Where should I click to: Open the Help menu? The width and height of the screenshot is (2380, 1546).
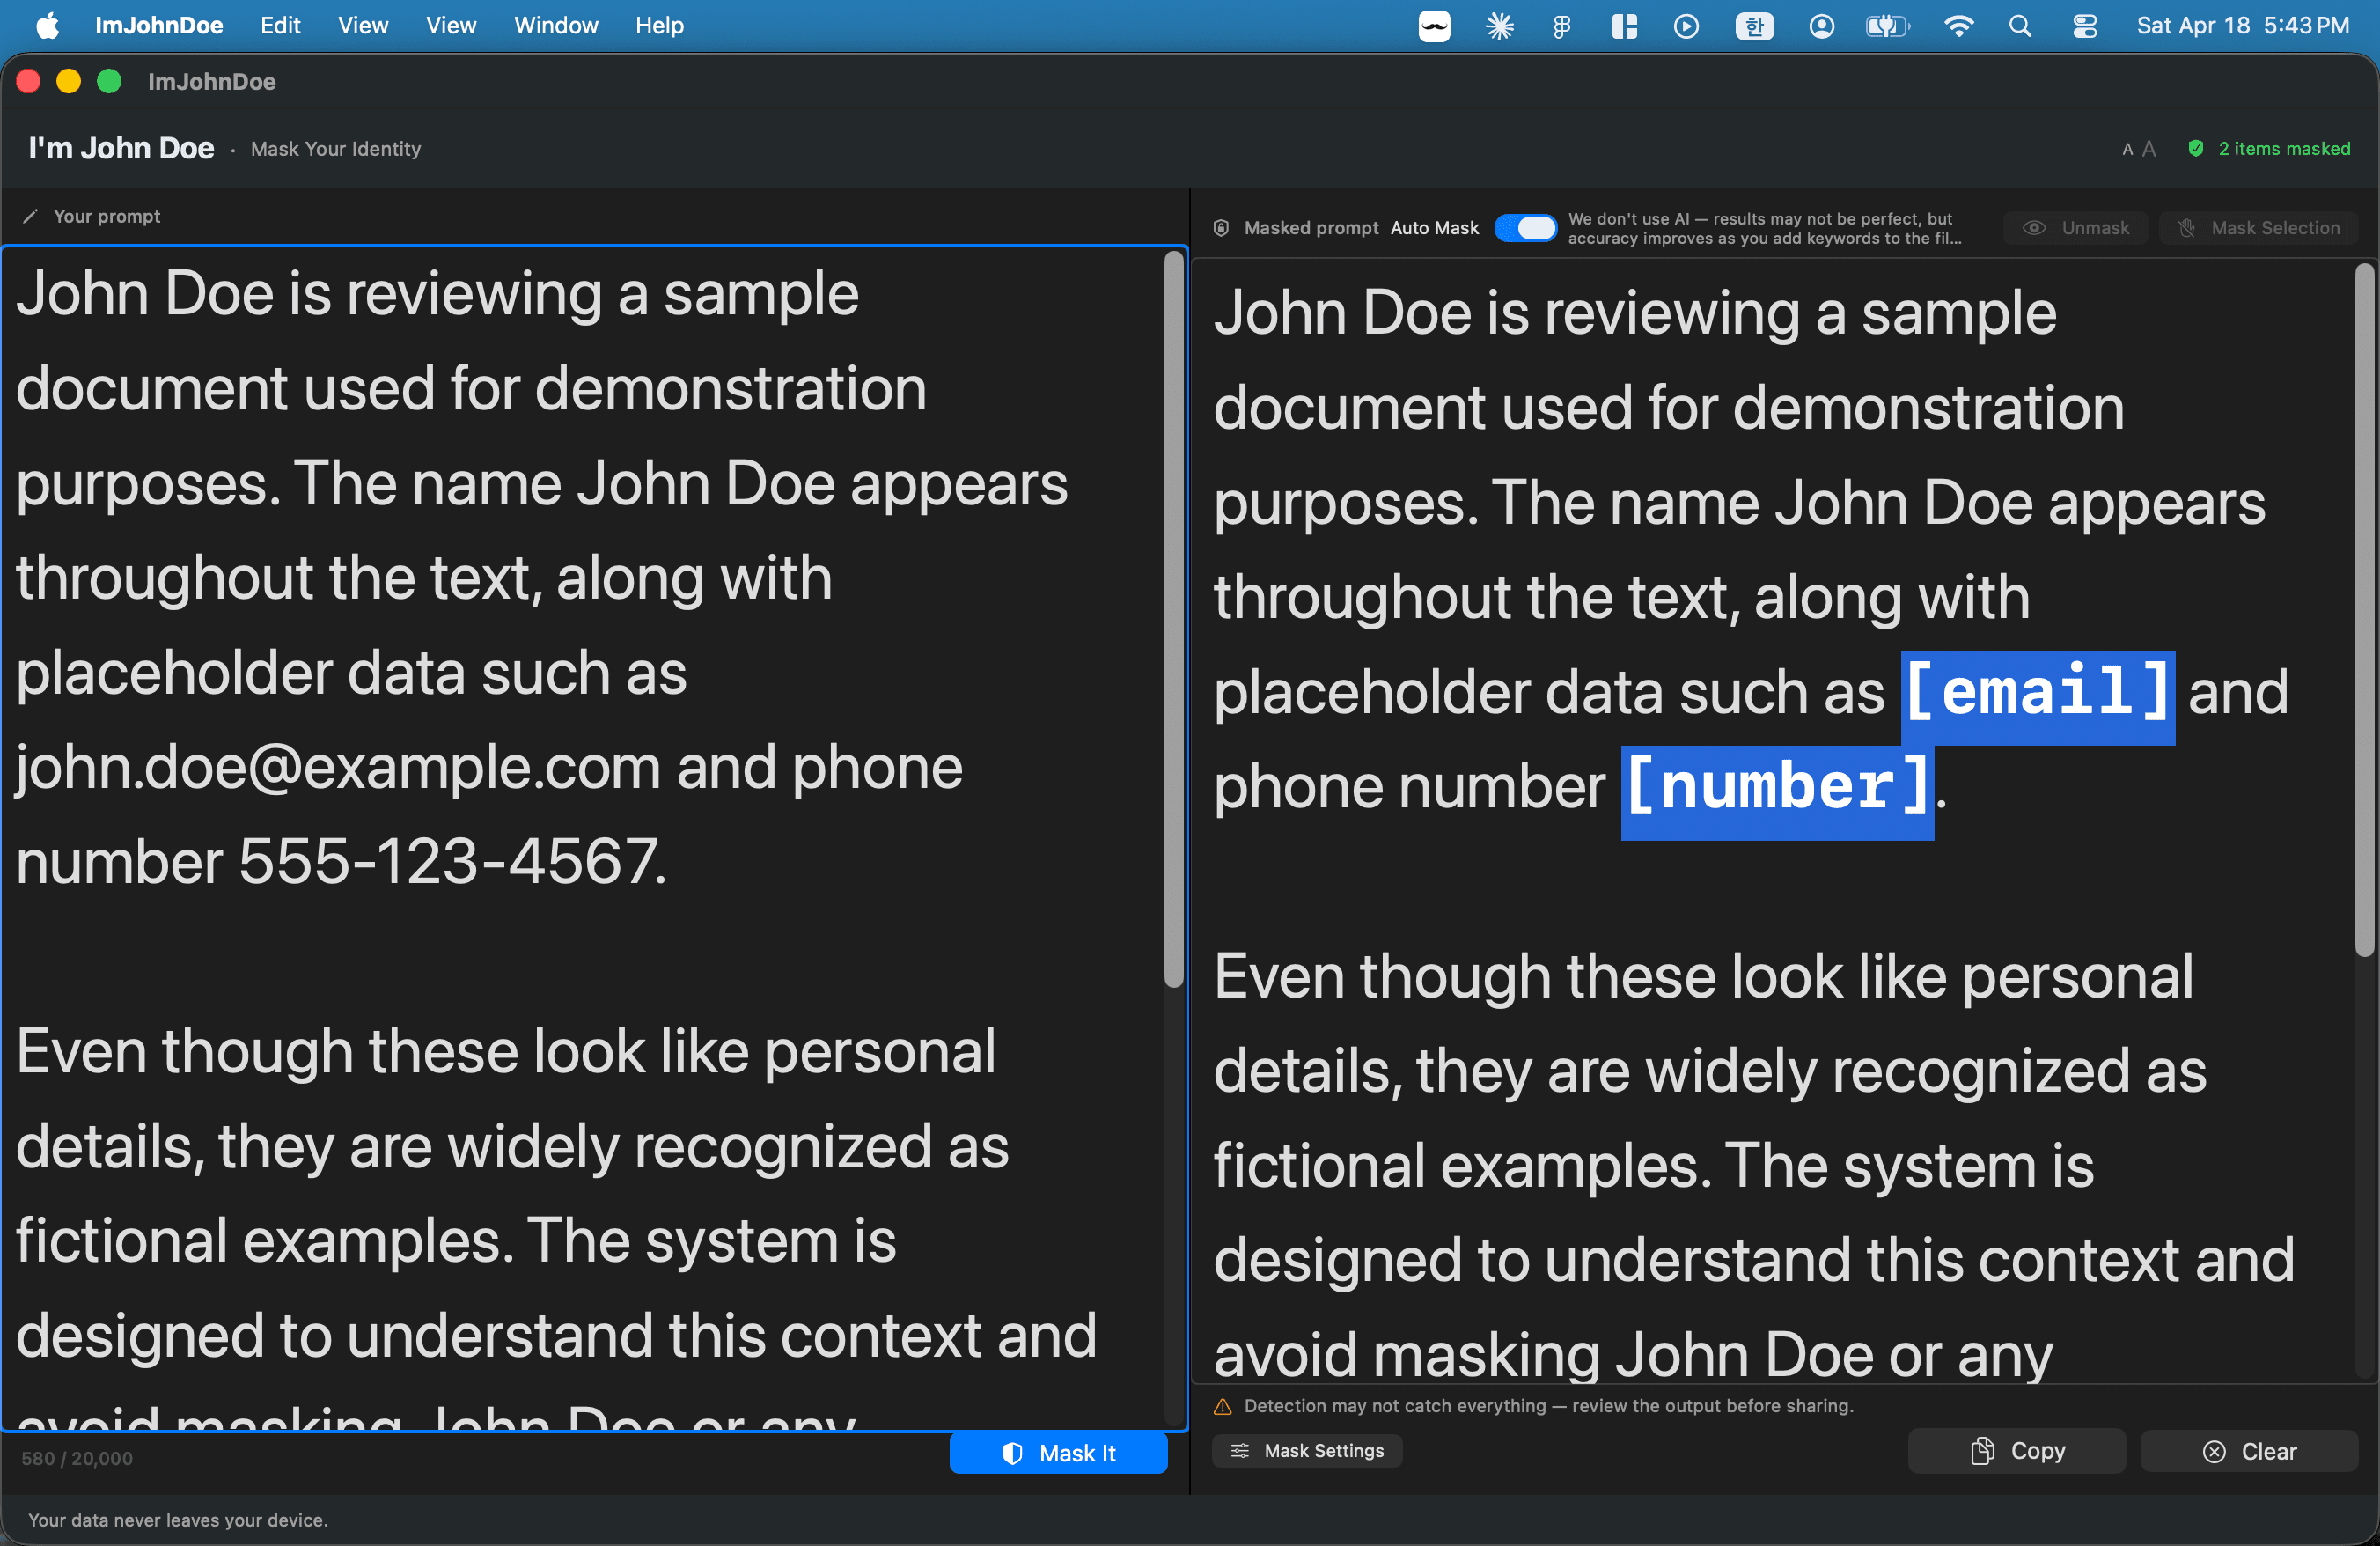pos(659,25)
